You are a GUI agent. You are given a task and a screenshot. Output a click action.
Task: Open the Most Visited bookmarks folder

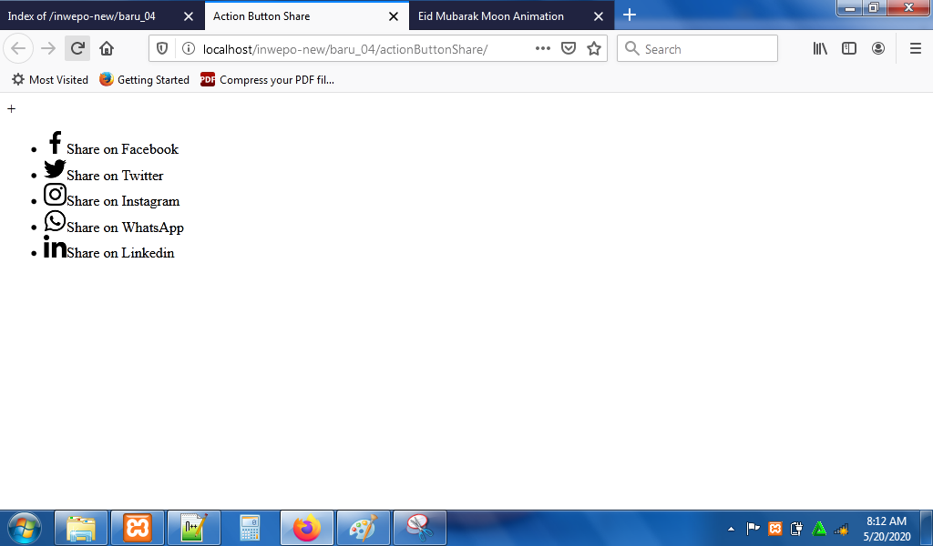coord(50,80)
